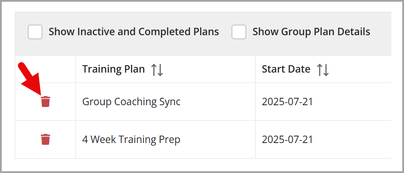
Task: Open the Group Coaching Sync plan name
Action: [x=131, y=102]
